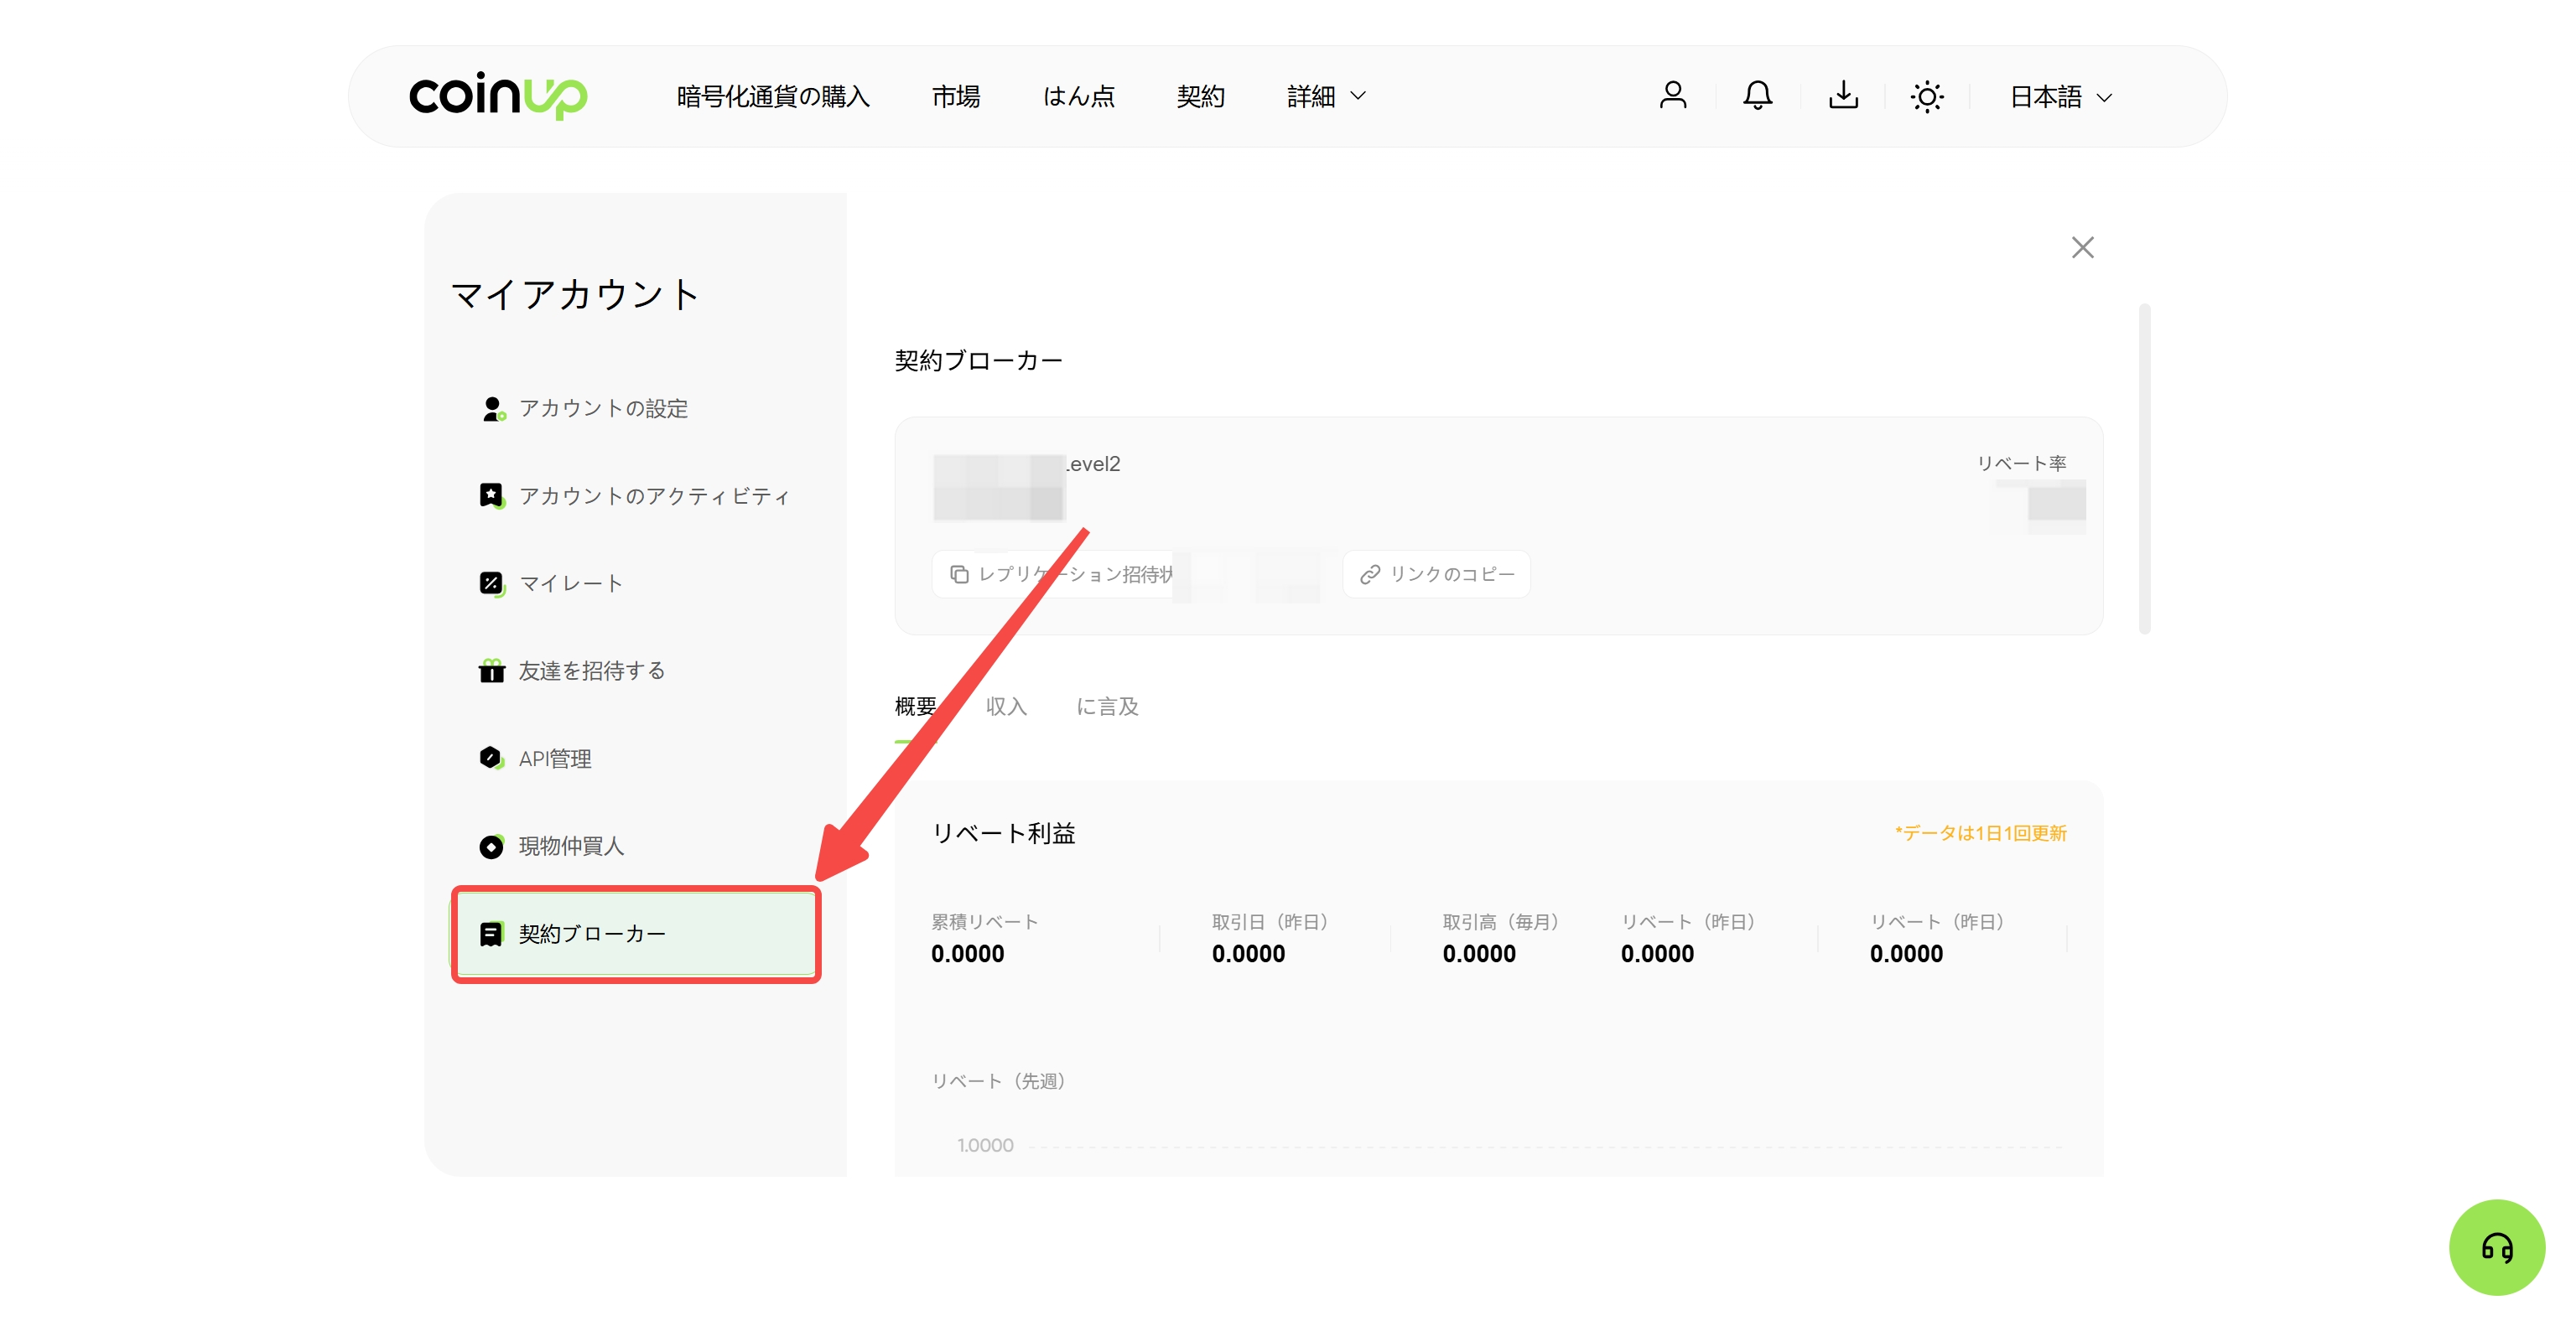Click リベート利益 heading
Viewport: 2576px width, 1326px height.
tap(1003, 832)
